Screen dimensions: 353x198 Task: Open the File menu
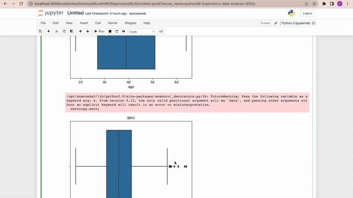[x=43, y=23]
